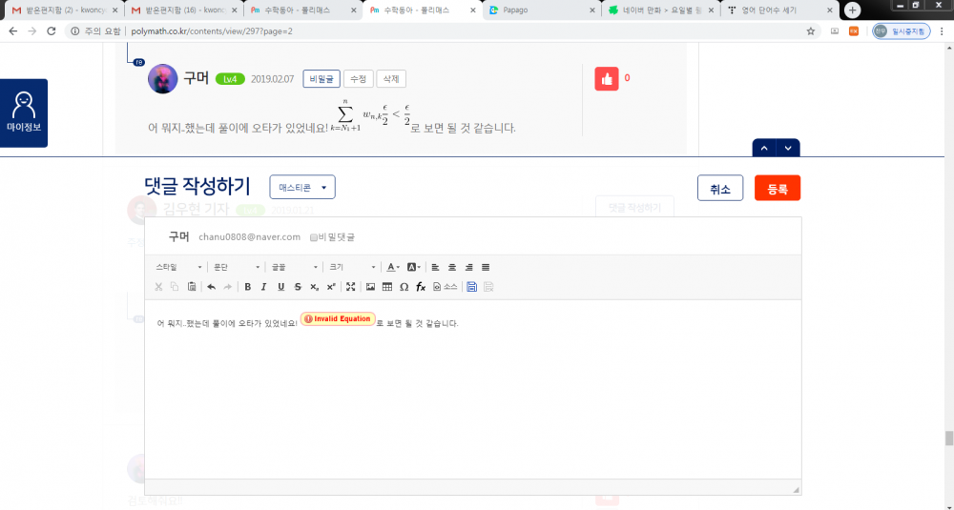Click the 일시중지됨 profile button
Viewport: 954px width, 510px height.
902,31
